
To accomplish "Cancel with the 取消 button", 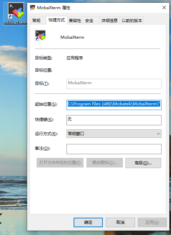I will click(120, 222).
